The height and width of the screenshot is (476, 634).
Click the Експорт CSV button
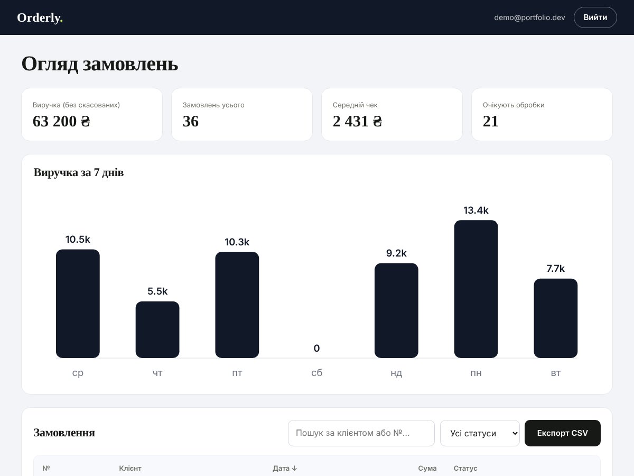[562, 433]
